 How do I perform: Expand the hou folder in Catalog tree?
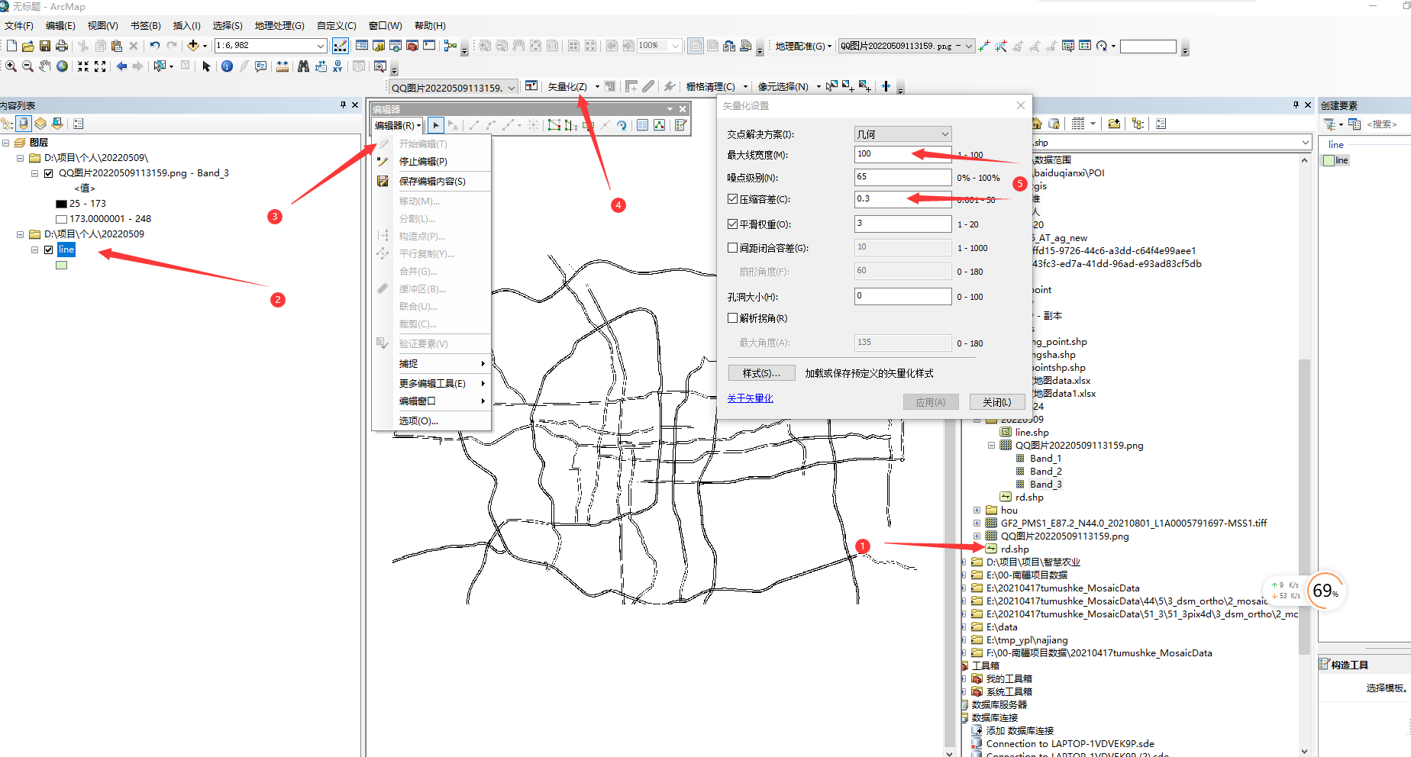pyautogui.click(x=977, y=511)
